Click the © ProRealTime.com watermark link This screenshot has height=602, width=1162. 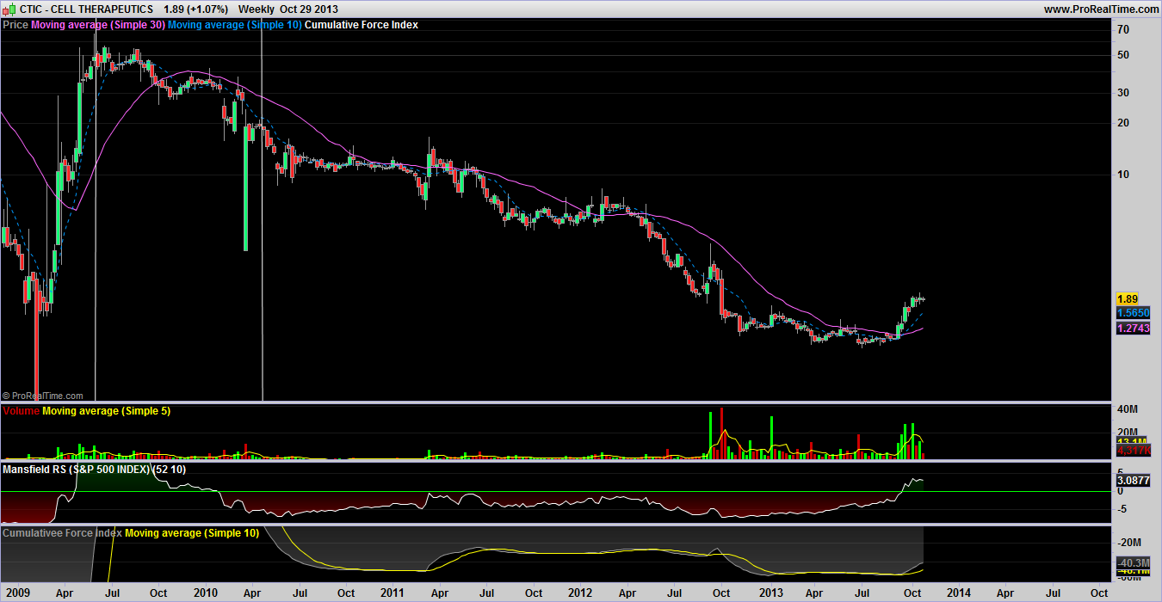pyautogui.click(x=43, y=396)
